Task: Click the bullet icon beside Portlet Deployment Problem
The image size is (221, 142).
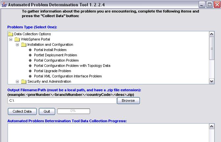Action: [30, 55]
